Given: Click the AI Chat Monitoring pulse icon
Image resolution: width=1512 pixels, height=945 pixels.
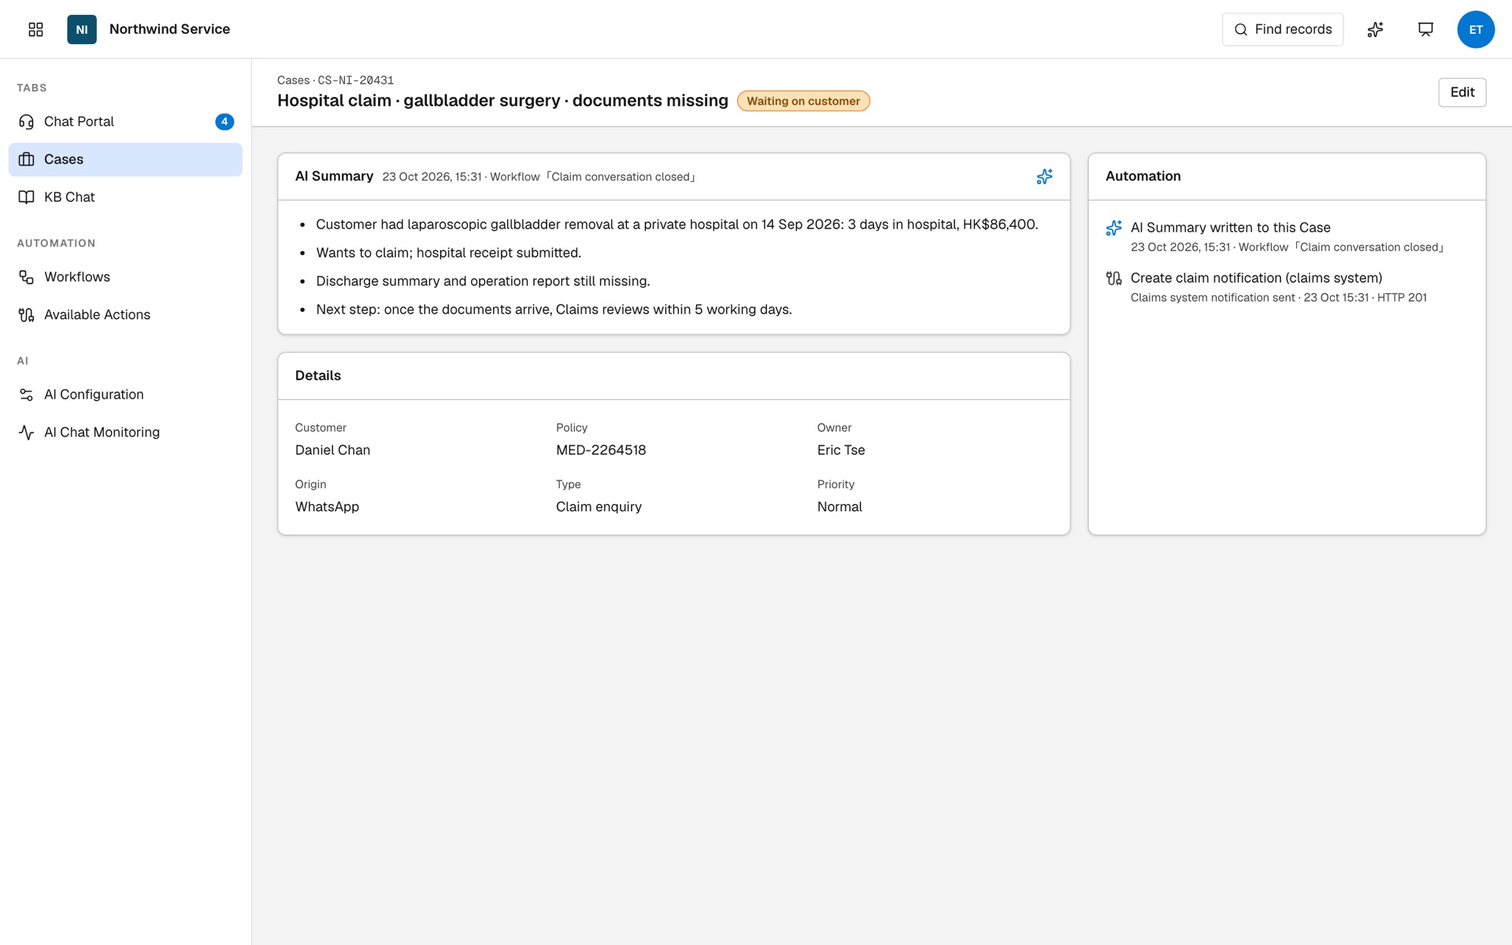Looking at the screenshot, I should [x=26, y=432].
